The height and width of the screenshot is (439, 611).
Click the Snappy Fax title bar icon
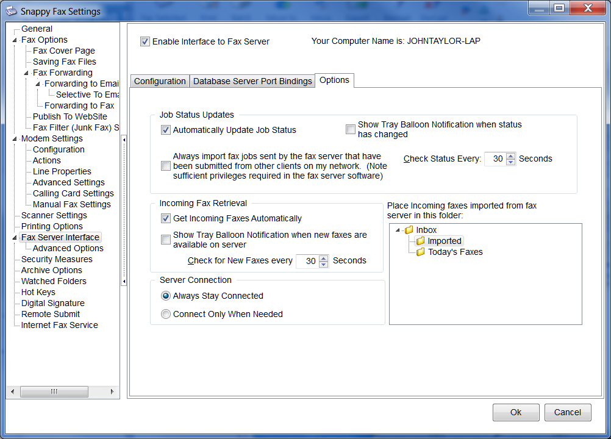12,11
